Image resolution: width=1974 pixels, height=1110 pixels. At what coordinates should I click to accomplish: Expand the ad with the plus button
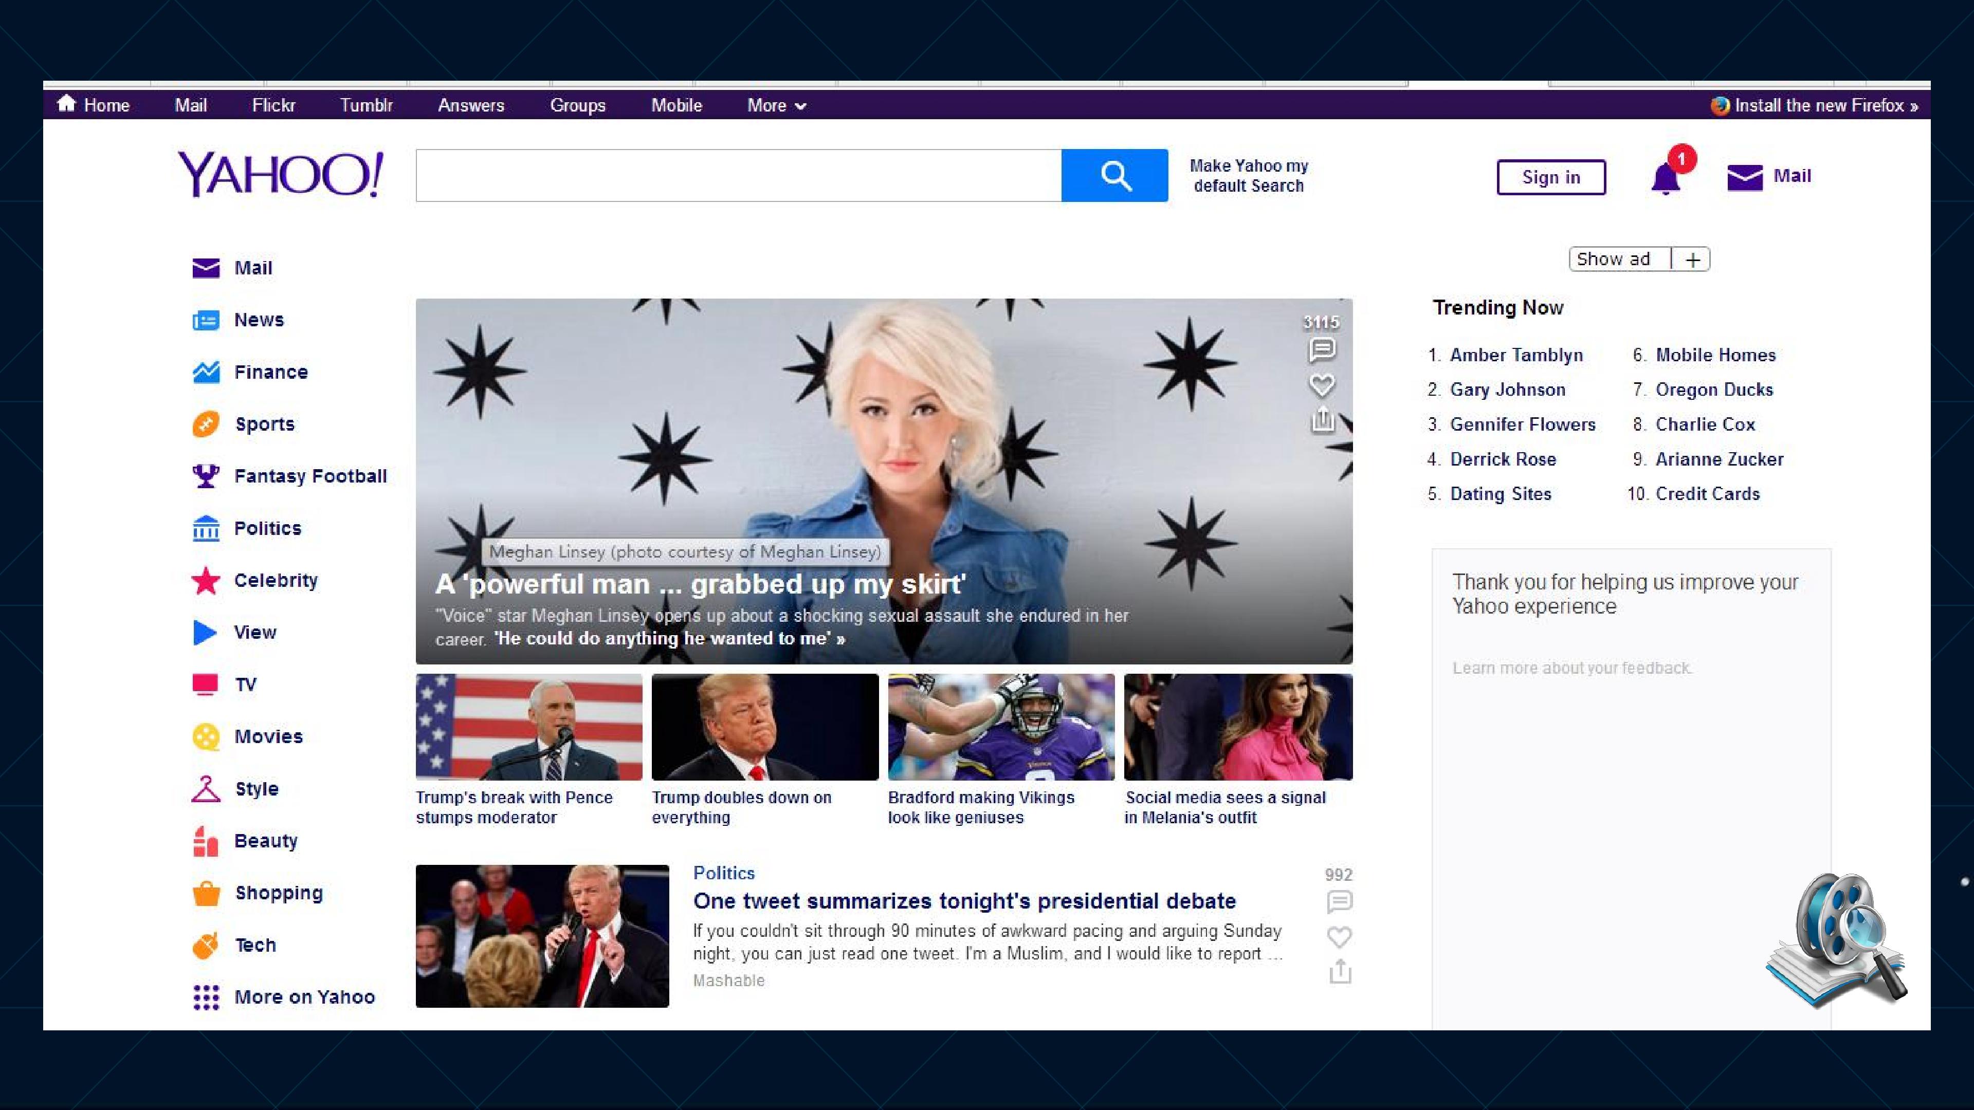point(1692,260)
